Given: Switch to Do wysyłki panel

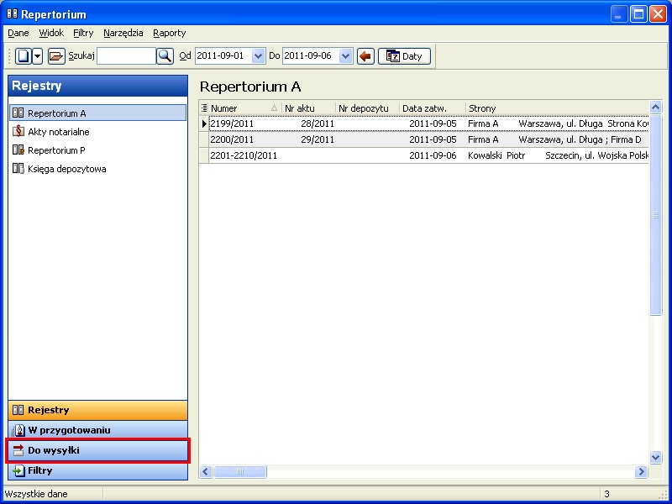Looking at the screenshot, I should pos(97,450).
